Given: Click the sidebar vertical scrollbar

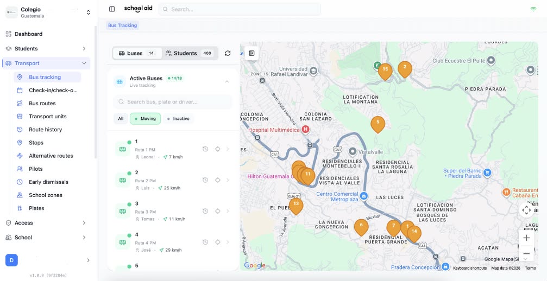Looking at the screenshot, I should tap(95, 92).
